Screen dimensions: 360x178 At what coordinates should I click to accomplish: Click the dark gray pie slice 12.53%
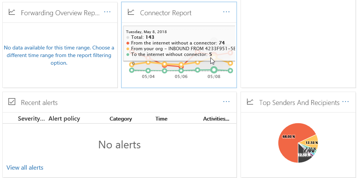[x=305, y=156]
